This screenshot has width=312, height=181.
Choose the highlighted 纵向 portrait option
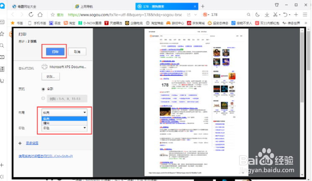pos(64,118)
